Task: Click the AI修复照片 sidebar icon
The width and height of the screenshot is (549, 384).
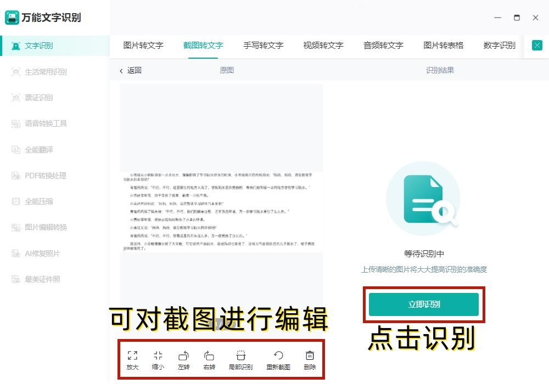Action: pyautogui.click(x=16, y=253)
